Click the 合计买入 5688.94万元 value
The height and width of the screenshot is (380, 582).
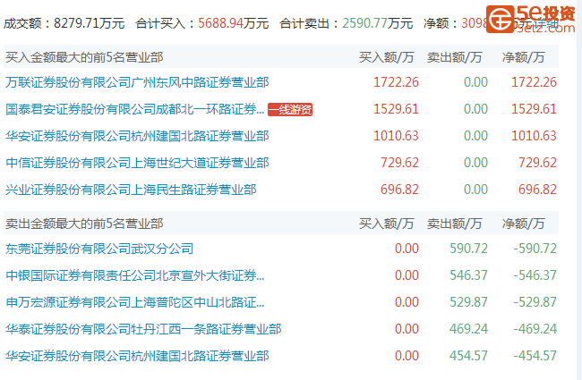click(233, 23)
